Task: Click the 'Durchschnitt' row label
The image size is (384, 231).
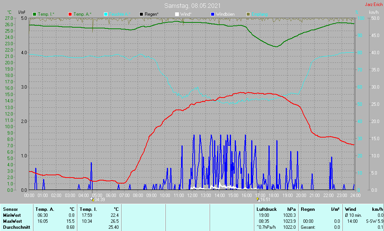Action: [x=16, y=227]
